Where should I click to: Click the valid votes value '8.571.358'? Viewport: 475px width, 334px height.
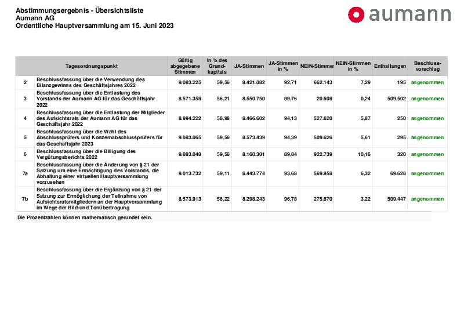tap(190, 99)
